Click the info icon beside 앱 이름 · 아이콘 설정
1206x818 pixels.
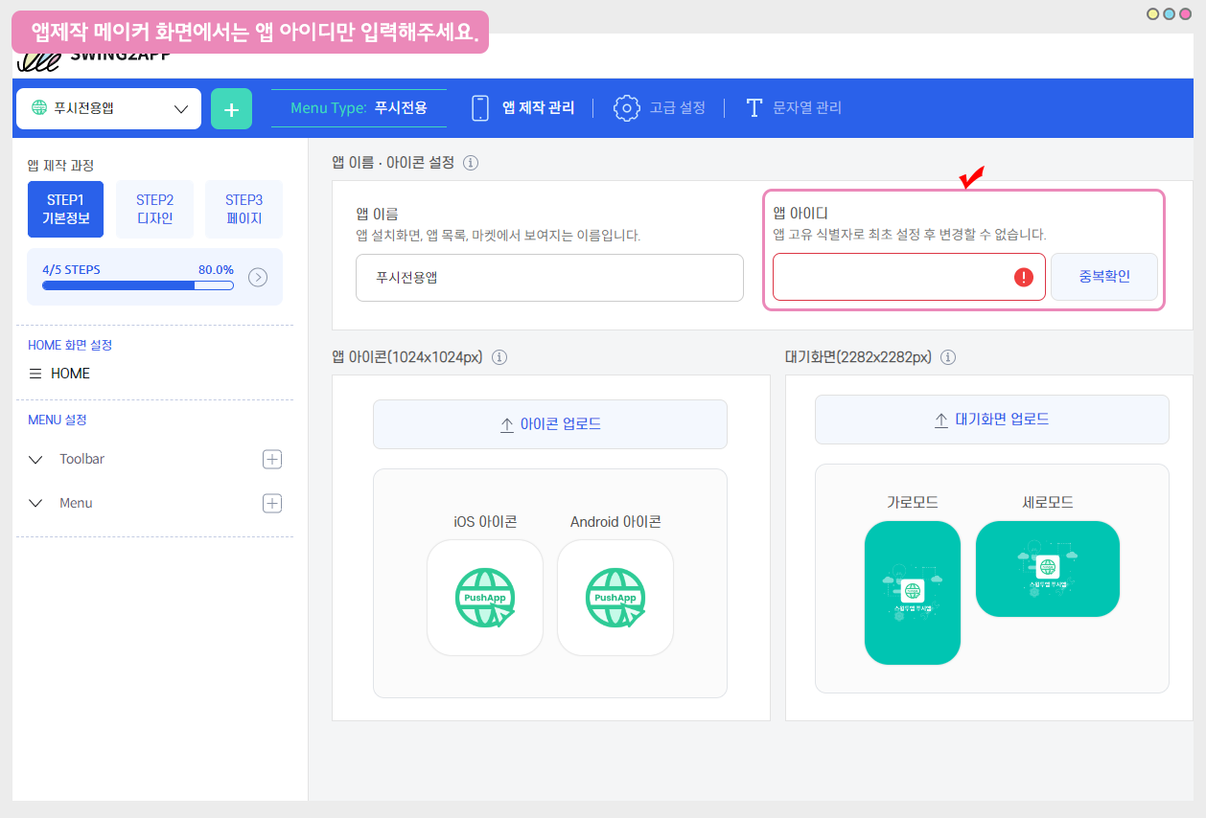(471, 163)
